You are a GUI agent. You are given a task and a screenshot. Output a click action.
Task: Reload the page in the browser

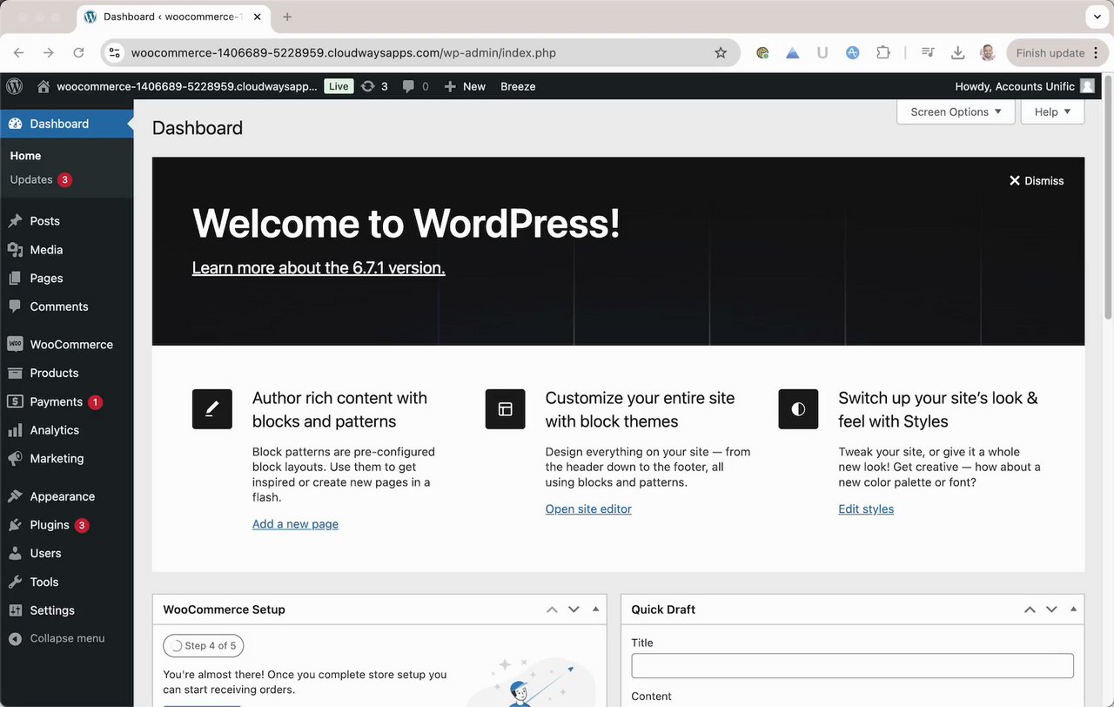coord(78,53)
